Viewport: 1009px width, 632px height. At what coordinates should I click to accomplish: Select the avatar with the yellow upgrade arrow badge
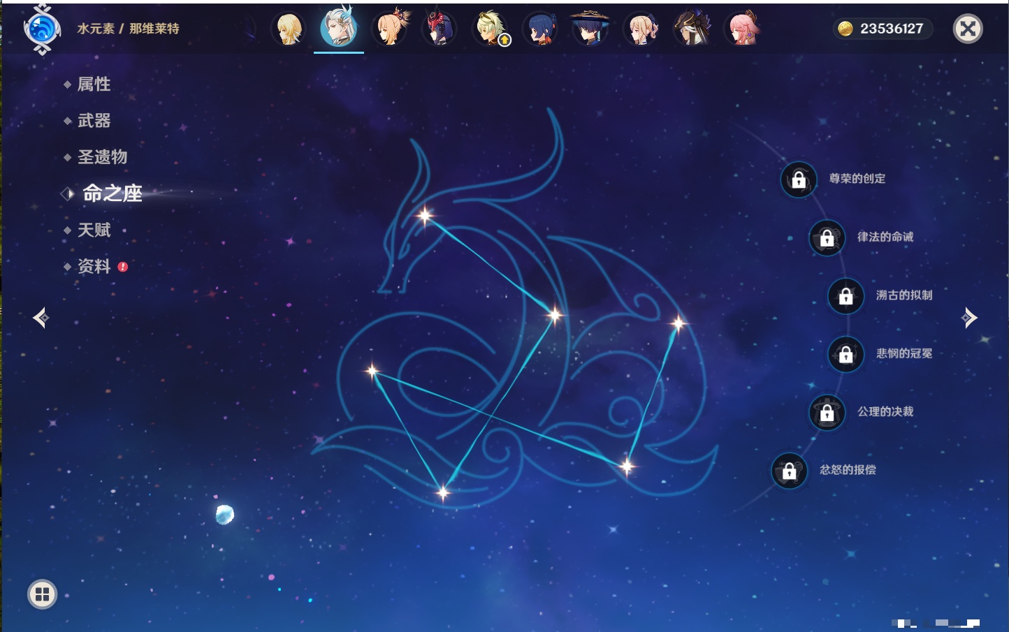(491, 29)
